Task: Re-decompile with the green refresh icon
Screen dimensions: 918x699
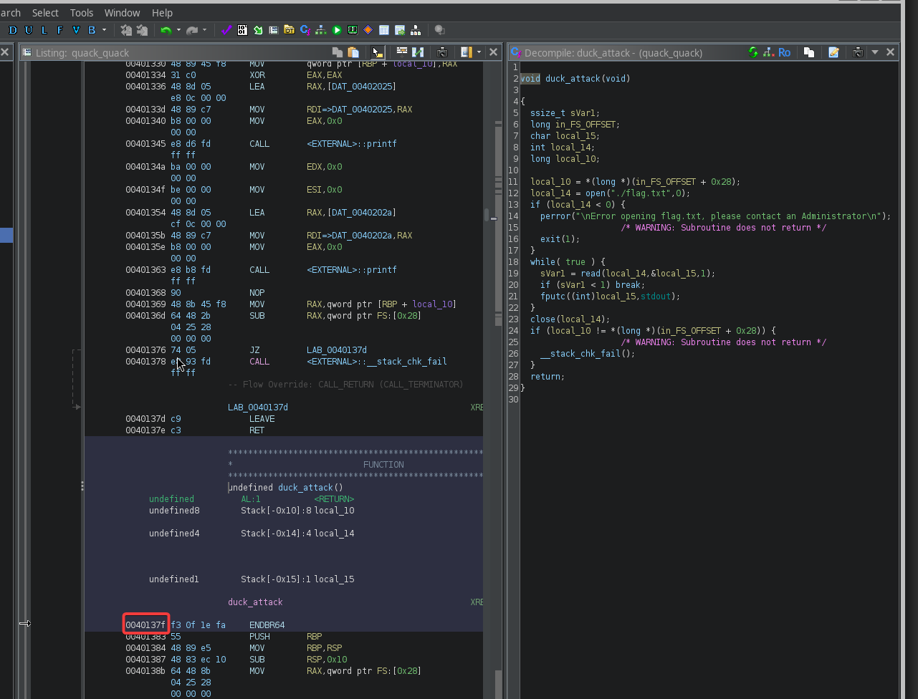Action: [x=753, y=52]
